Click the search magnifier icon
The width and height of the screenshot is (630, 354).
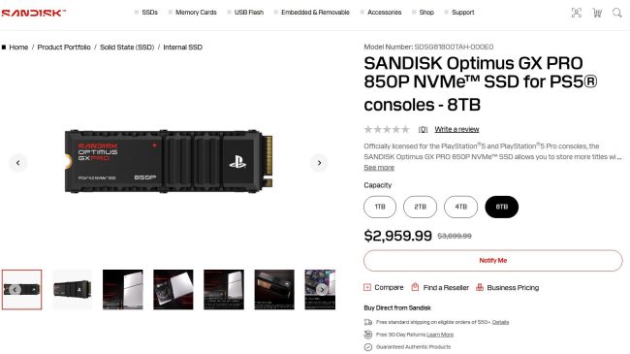click(616, 13)
